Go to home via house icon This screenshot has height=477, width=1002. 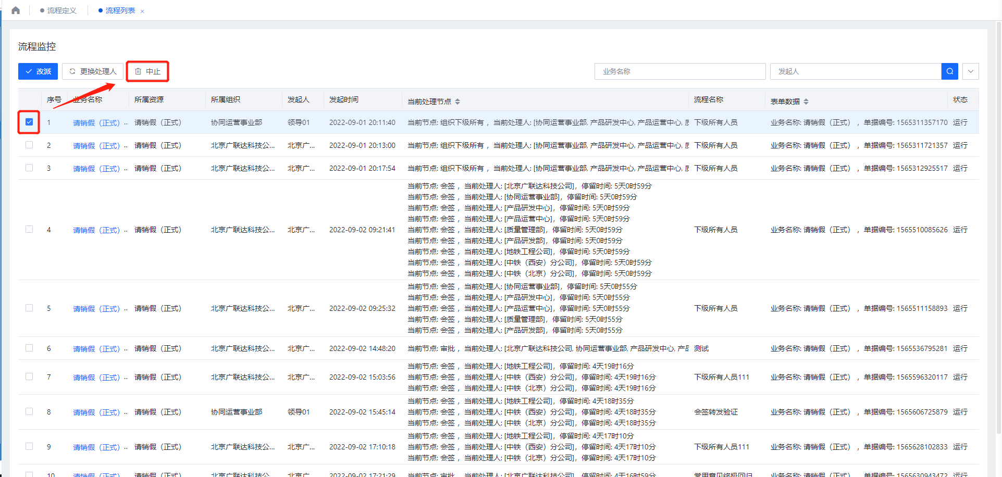pyautogui.click(x=16, y=10)
